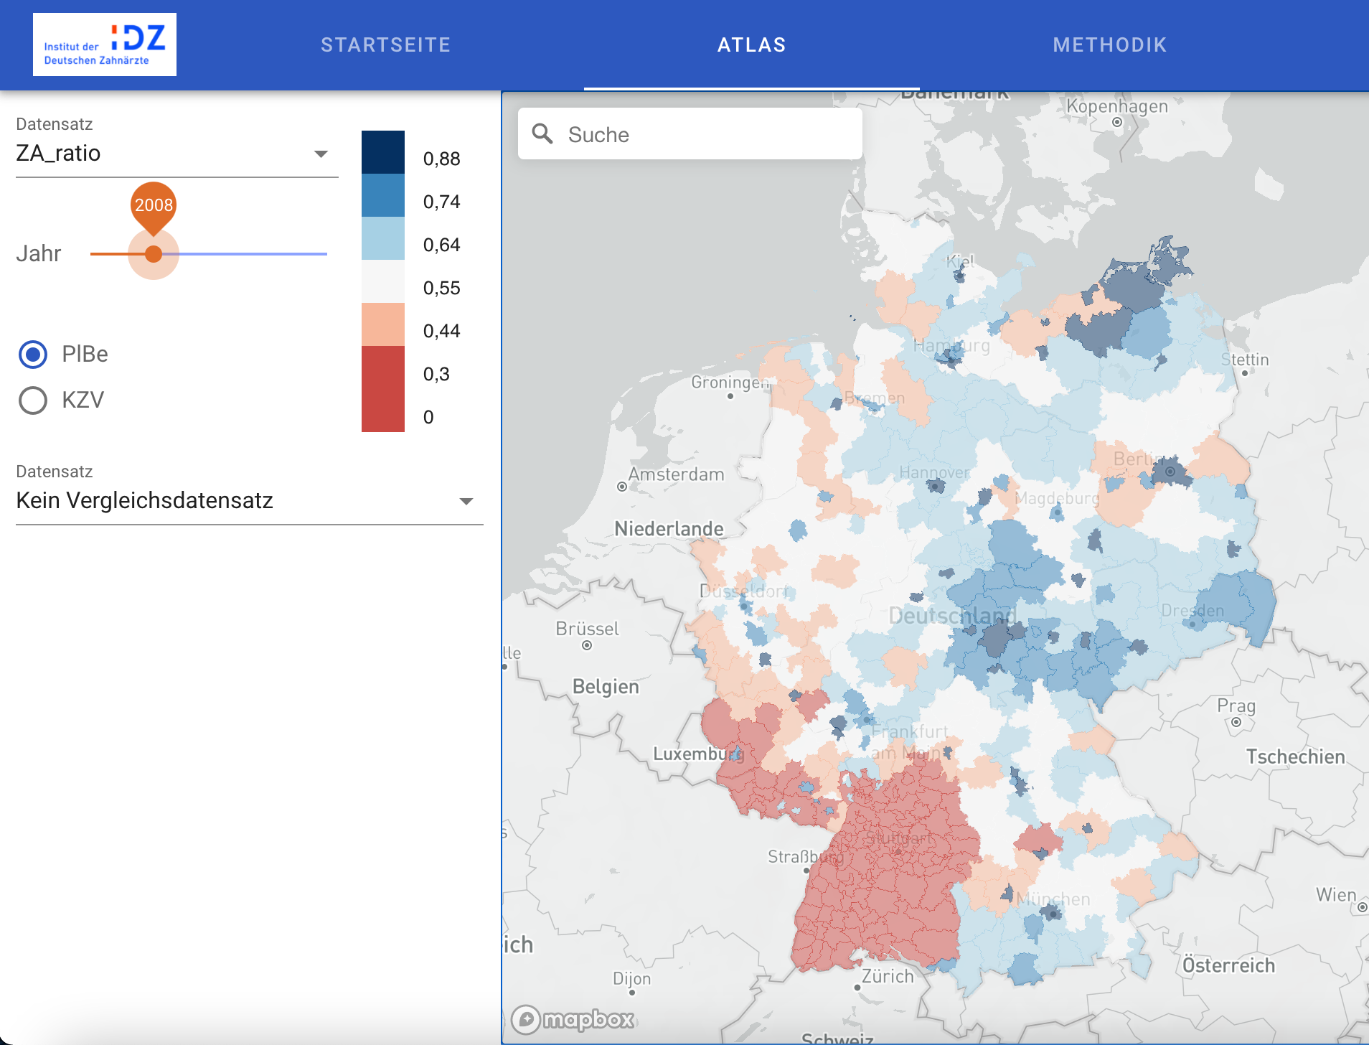Click the Amsterdam city marker dot

pos(622,487)
